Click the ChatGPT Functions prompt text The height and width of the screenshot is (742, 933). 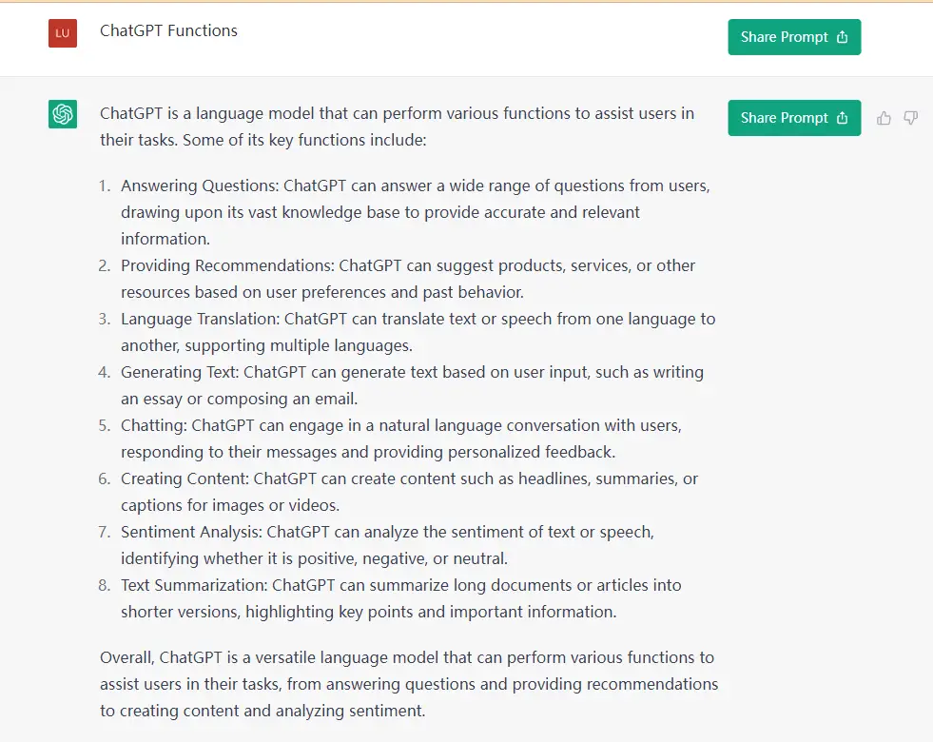coord(168,31)
